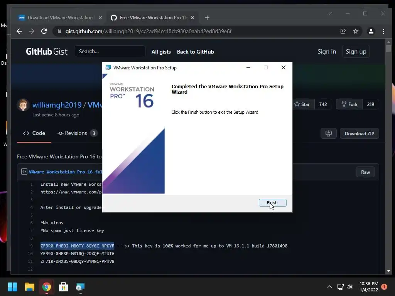Click the page scrollbar thumb
The image size is (395, 296).
388,48
